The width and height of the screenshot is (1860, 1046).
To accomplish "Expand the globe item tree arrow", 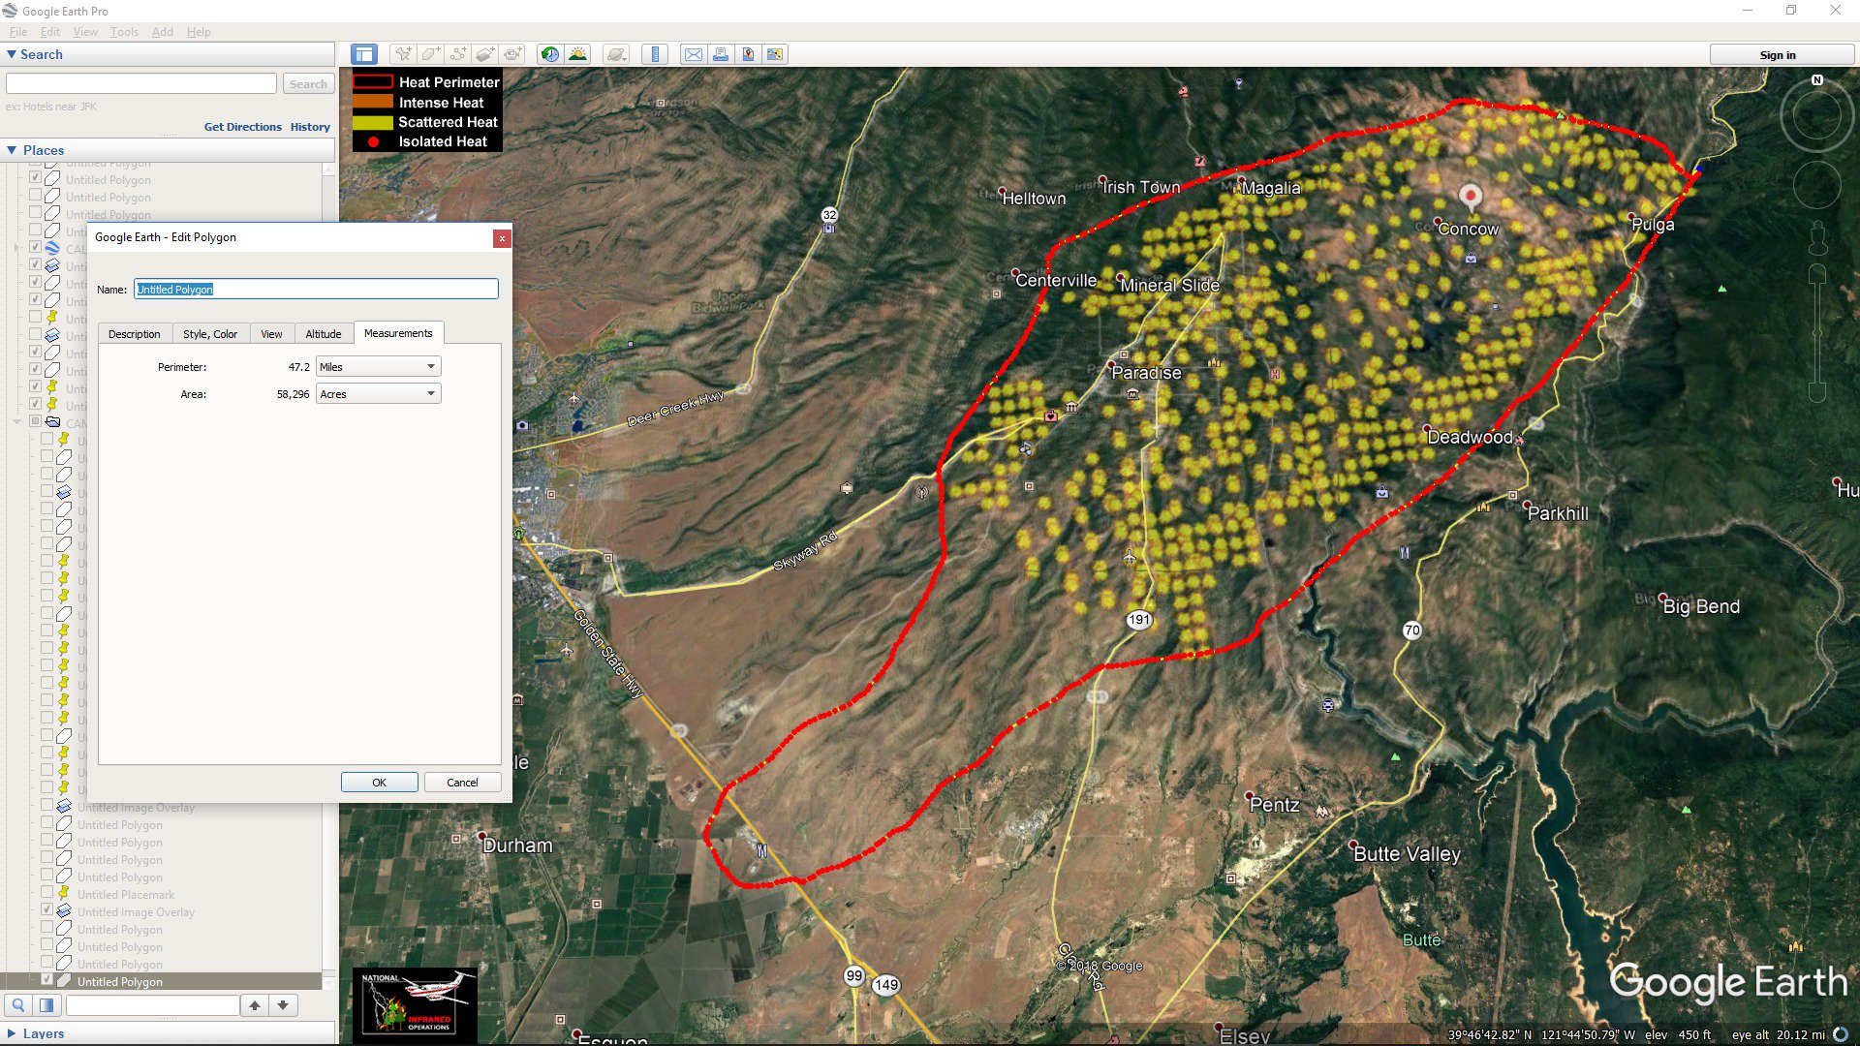I will tap(16, 249).
